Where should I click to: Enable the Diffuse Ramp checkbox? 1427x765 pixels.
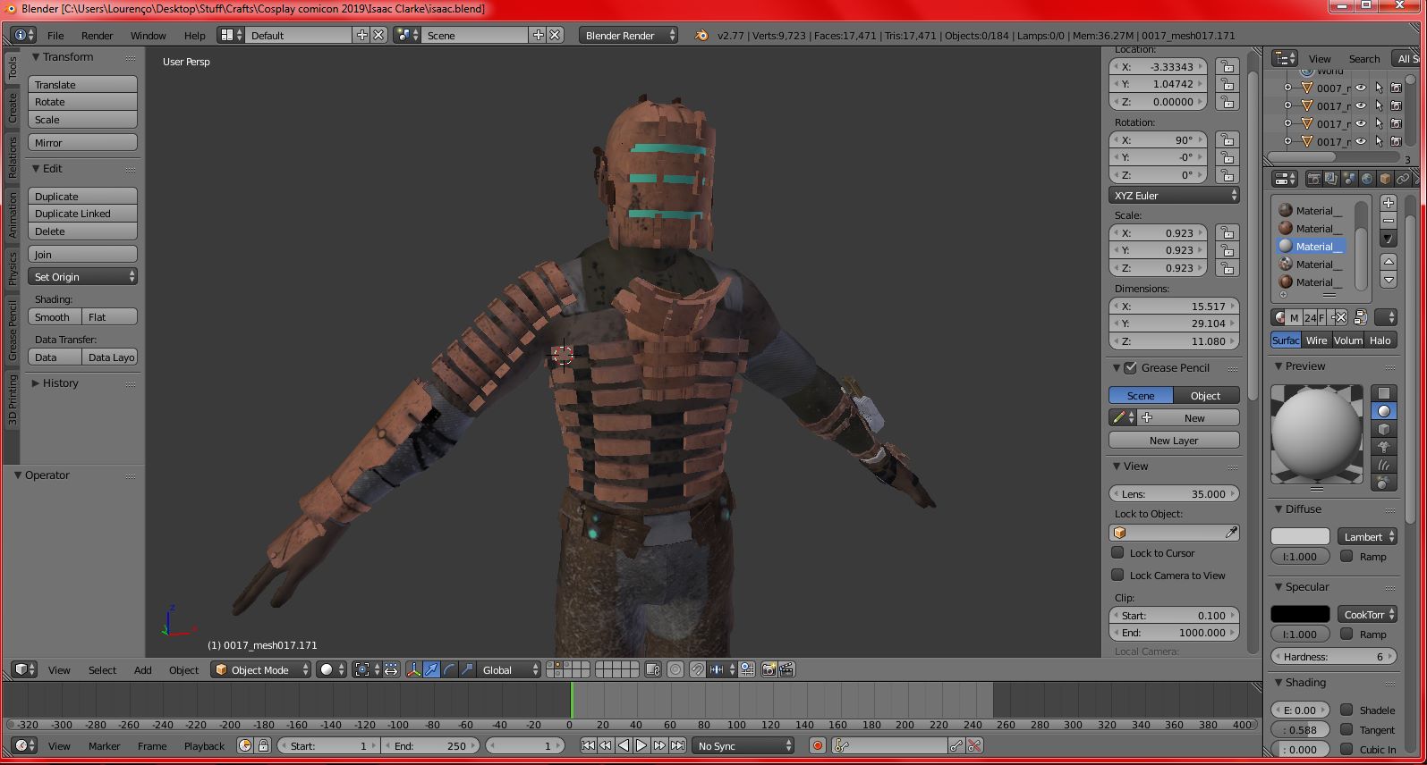pos(1346,556)
